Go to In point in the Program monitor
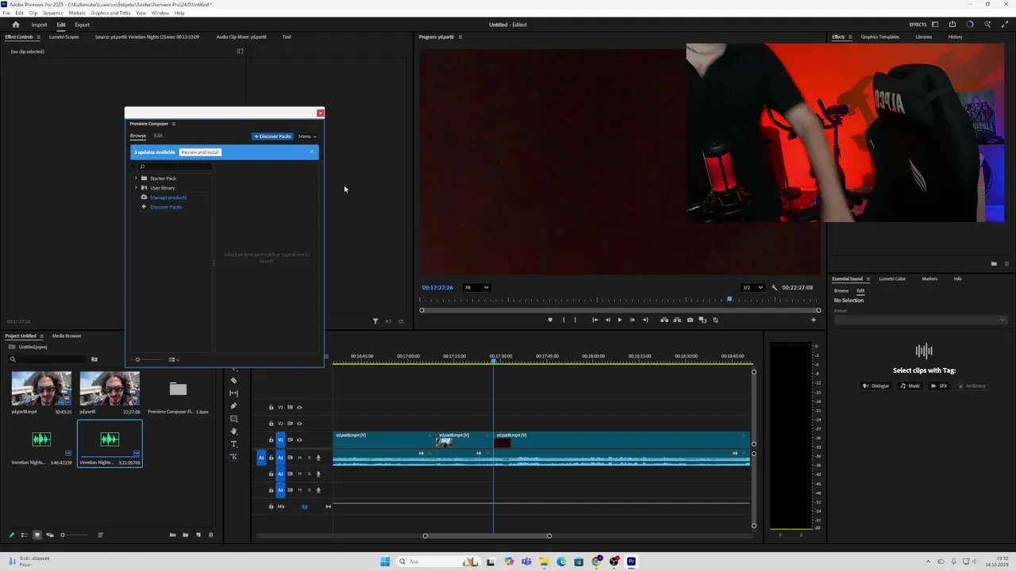The height and width of the screenshot is (571, 1016). coord(595,320)
